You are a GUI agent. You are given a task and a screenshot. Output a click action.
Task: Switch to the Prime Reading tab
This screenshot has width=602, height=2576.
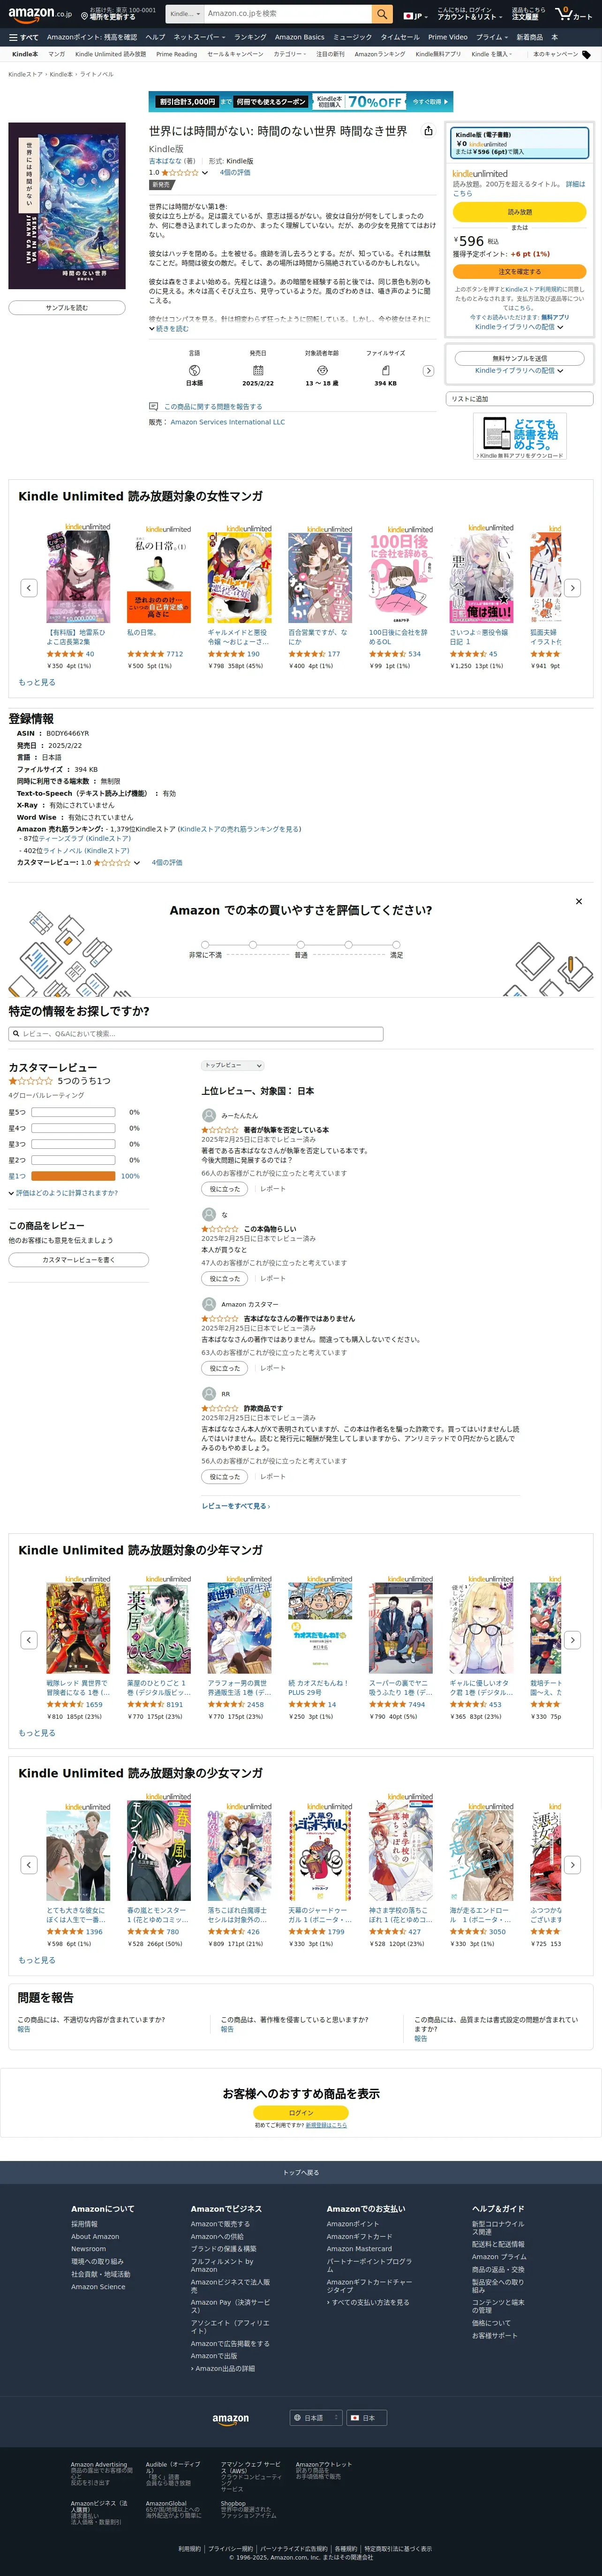pyautogui.click(x=177, y=54)
